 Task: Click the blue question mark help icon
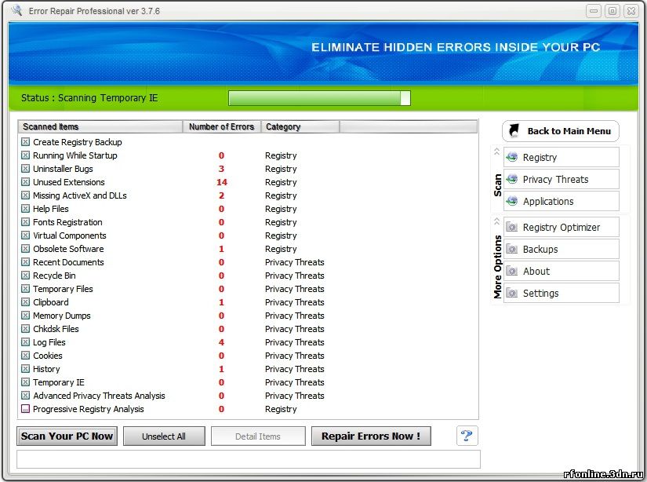click(x=467, y=436)
